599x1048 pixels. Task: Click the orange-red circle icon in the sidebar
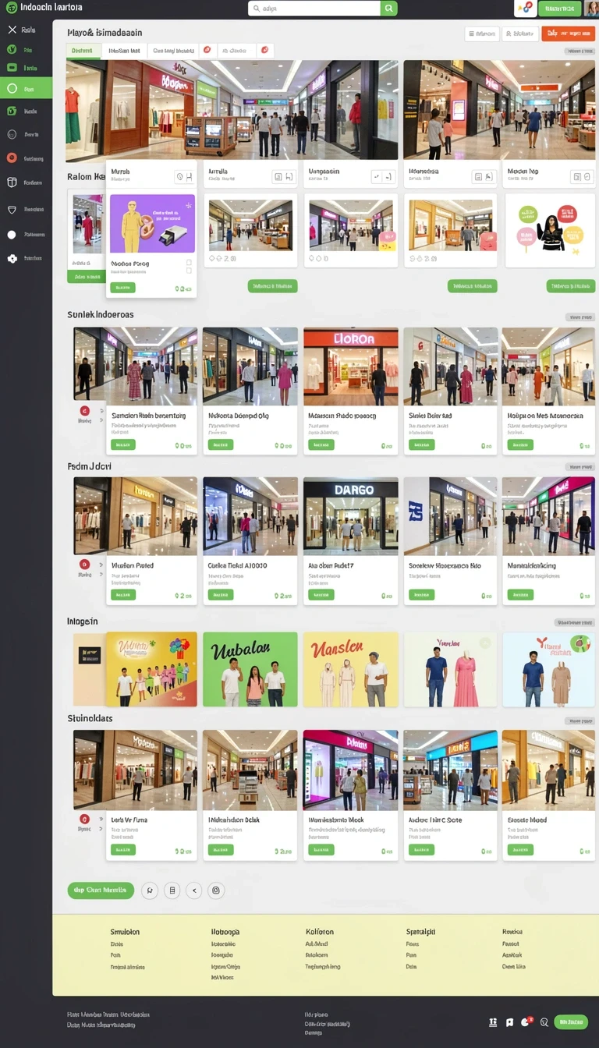(12, 158)
